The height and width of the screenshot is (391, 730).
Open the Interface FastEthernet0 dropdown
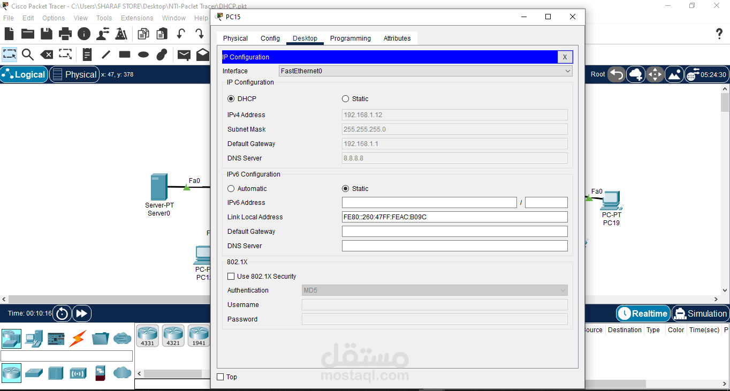coord(425,71)
